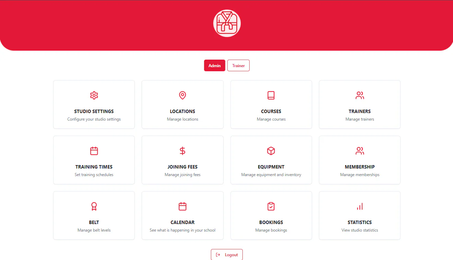Click the logout arrow icon
Image resolution: width=453 pixels, height=260 pixels.
tap(218, 255)
